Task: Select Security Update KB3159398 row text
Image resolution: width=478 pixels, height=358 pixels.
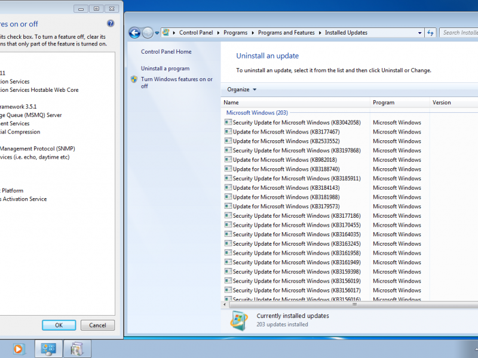Action: click(x=296, y=272)
